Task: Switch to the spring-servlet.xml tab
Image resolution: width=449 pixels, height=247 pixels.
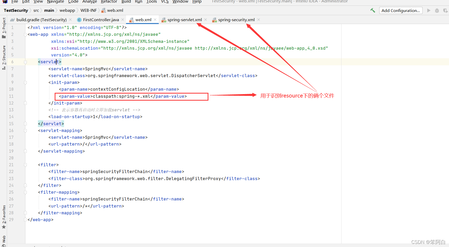Action: click(185, 20)
